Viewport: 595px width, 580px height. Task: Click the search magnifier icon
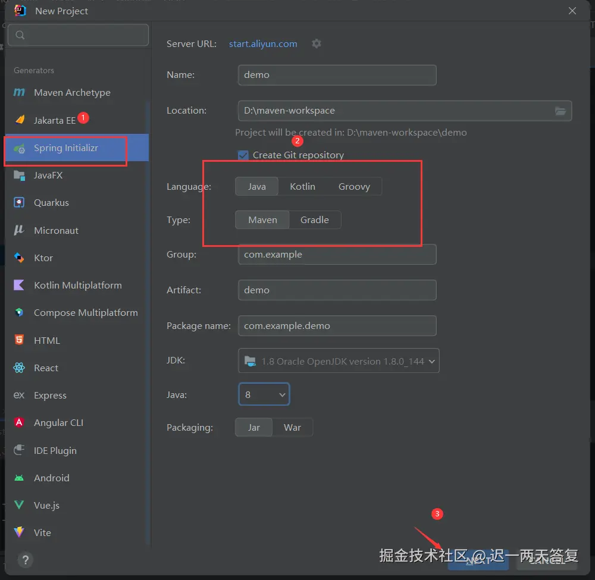[x=20, y=35]
